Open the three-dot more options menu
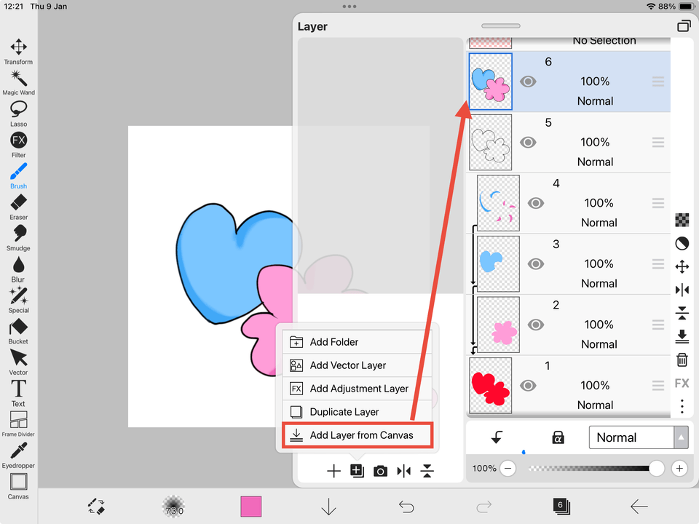Screen dimensions: 699x524 pyautogui.click(x=682, y=406)
